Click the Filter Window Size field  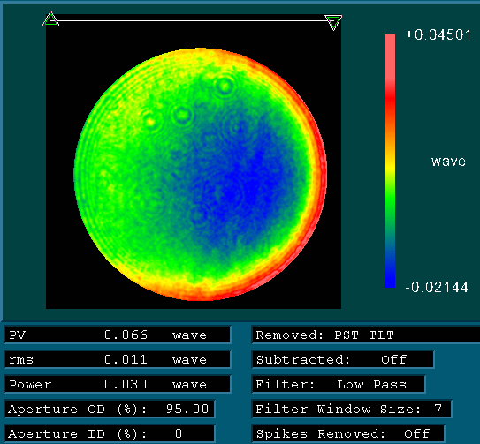tap(352, 409)
